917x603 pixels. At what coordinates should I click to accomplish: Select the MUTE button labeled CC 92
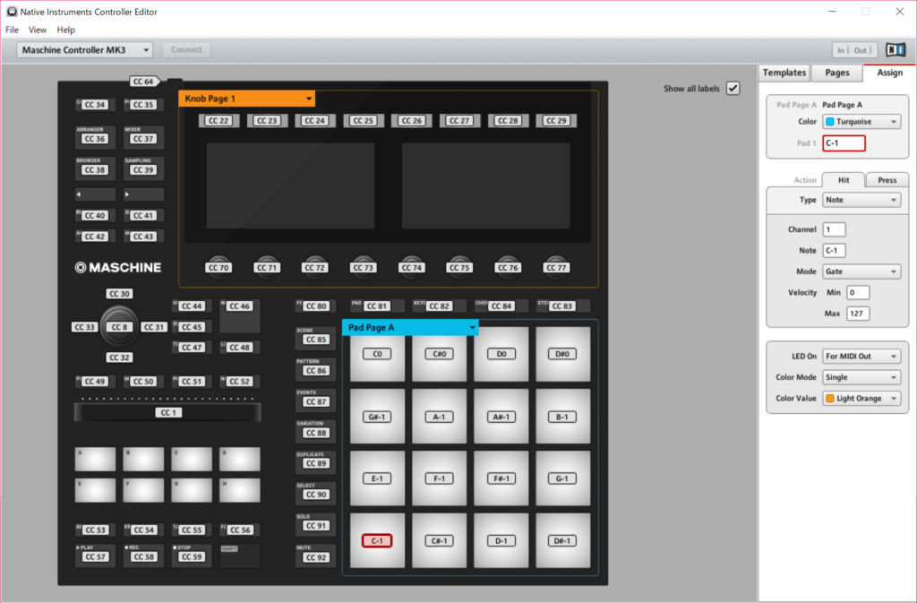315,556
